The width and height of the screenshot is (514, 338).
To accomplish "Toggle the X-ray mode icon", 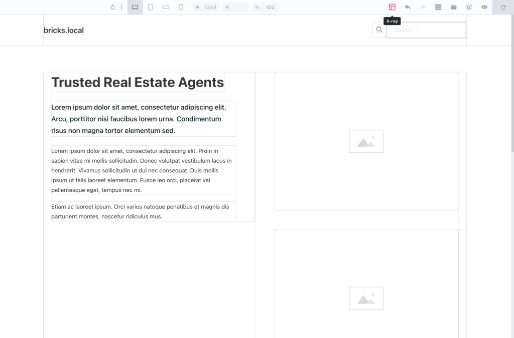I will (x=392, y=7).
